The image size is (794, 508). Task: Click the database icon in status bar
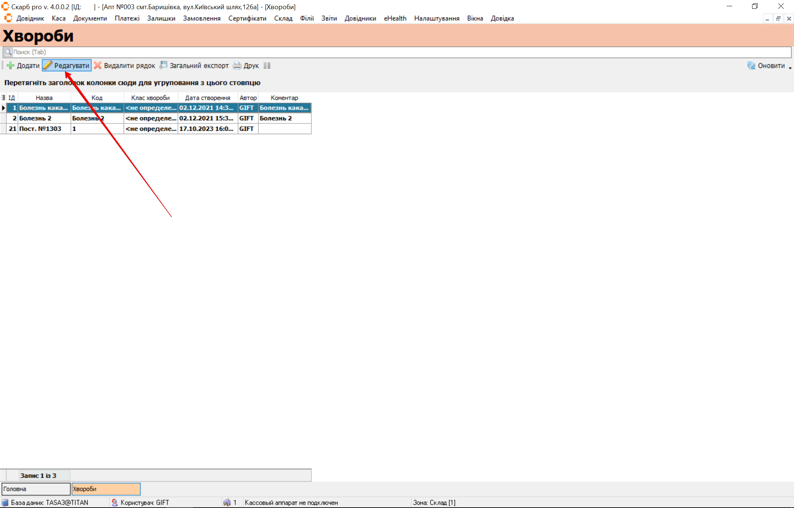pyautogui.click(x=5, y=502)
